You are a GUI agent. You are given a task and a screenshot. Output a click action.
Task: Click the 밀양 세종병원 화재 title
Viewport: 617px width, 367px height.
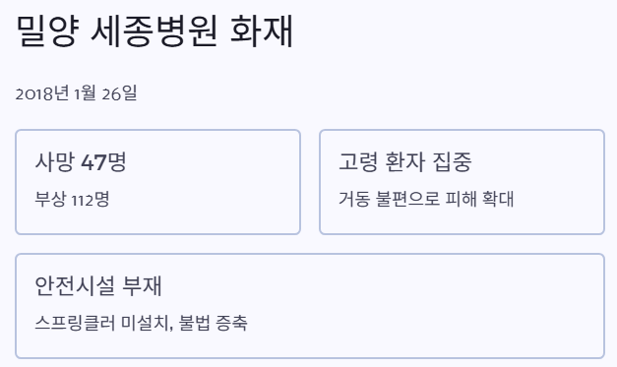tap(154, 31)
